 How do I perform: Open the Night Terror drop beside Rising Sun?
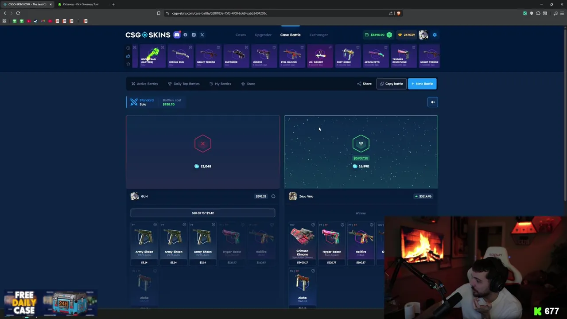point(208,56)
